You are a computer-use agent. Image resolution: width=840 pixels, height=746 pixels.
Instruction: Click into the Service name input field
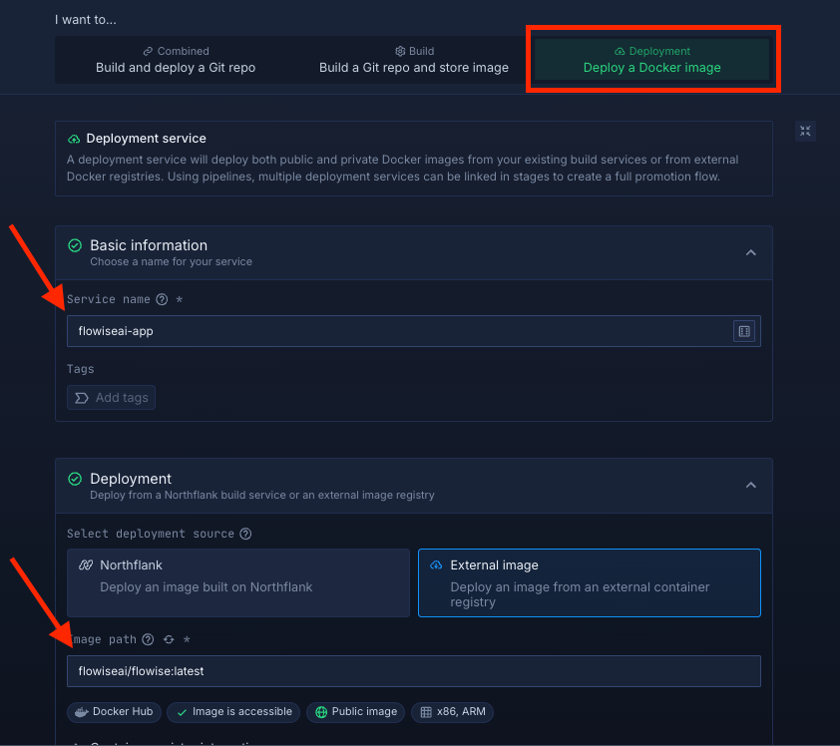pyautogui.click(x=399, y=331)
